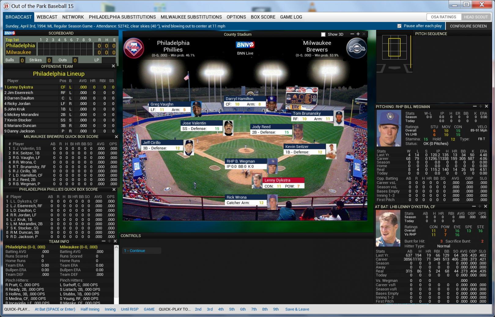Click Greg Vaughn's player photo in left field
495x317 pixels.
(197, 109)
